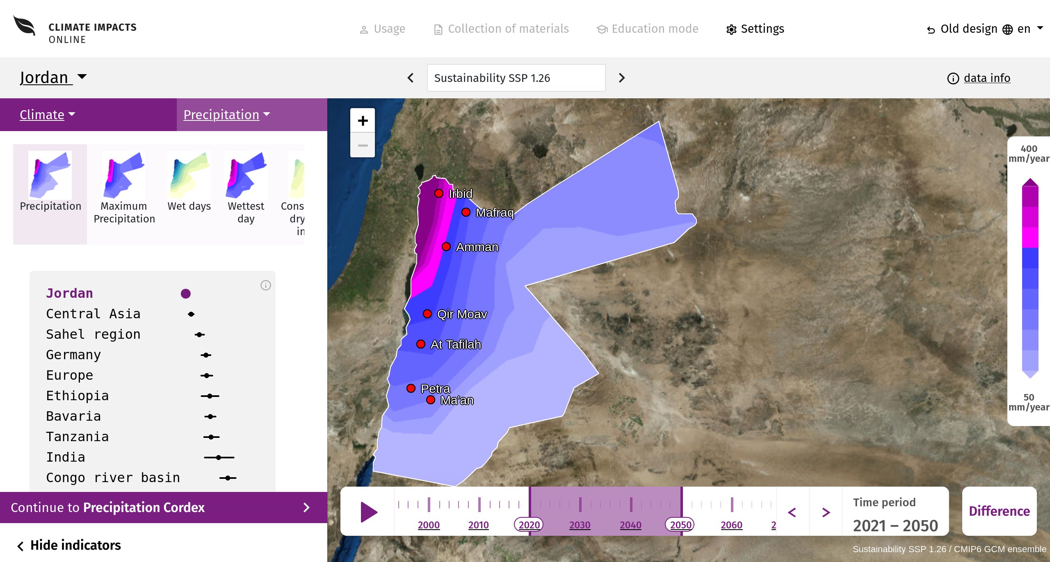
Task: Switch back to Old design
Action: (962, 29)
